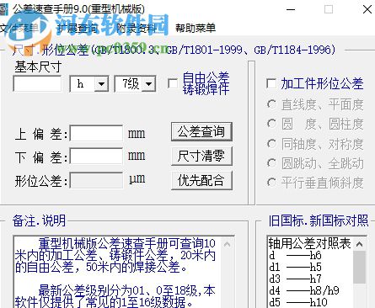
Task: Click the 尺寸清零 button
Action: [x=201, y=156]
